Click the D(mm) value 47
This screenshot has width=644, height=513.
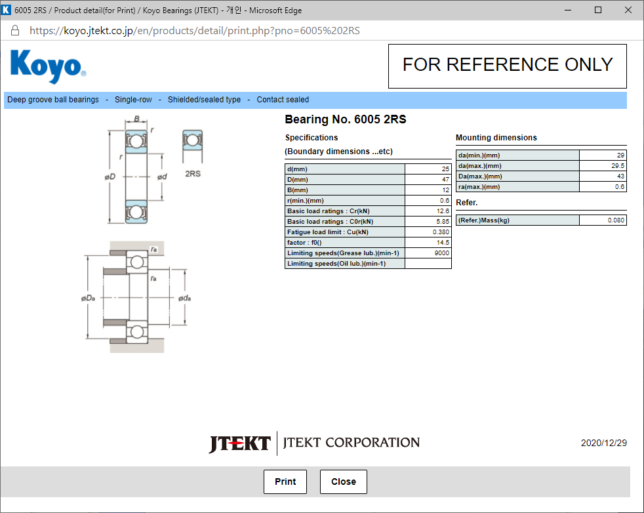point(428,180)
